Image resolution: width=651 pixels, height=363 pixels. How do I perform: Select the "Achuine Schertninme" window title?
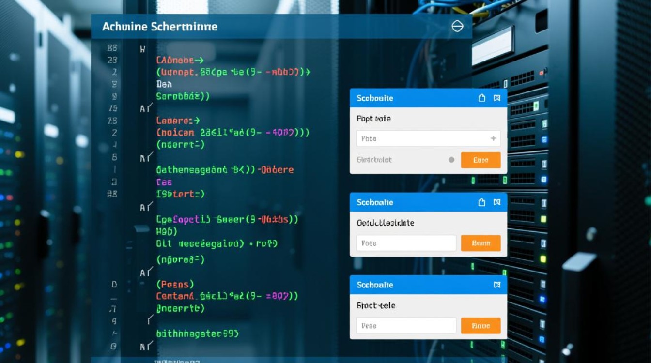(159, 27)
